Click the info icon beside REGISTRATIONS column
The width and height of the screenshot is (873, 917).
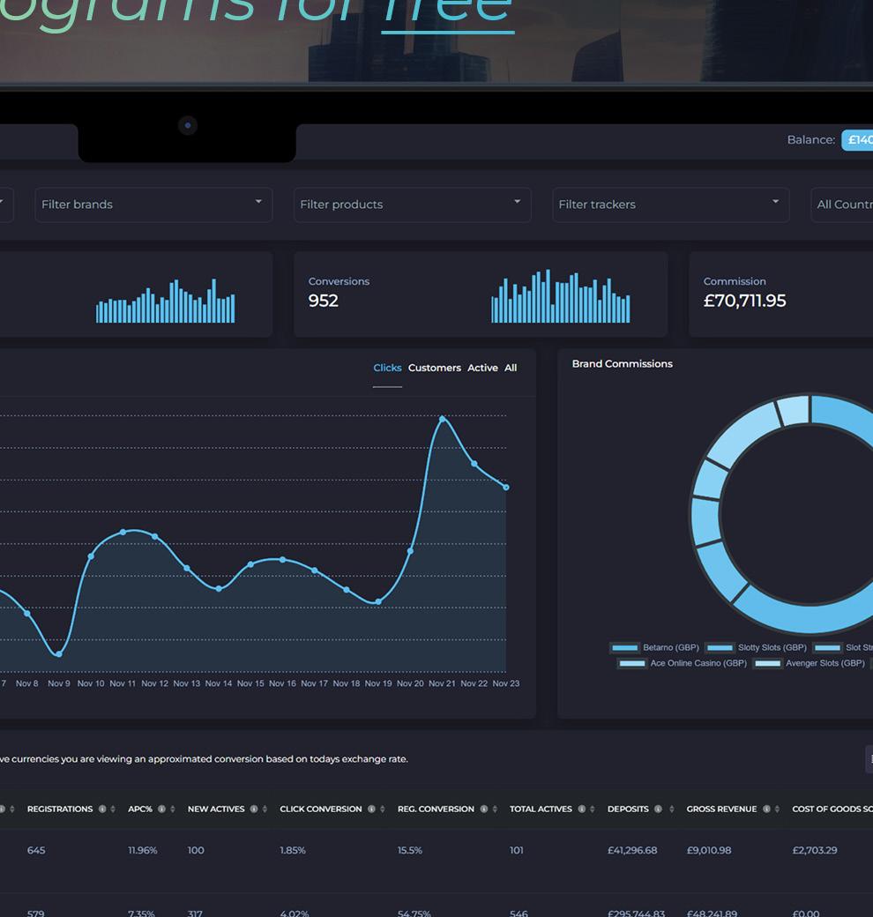click(x=102, y=809)
